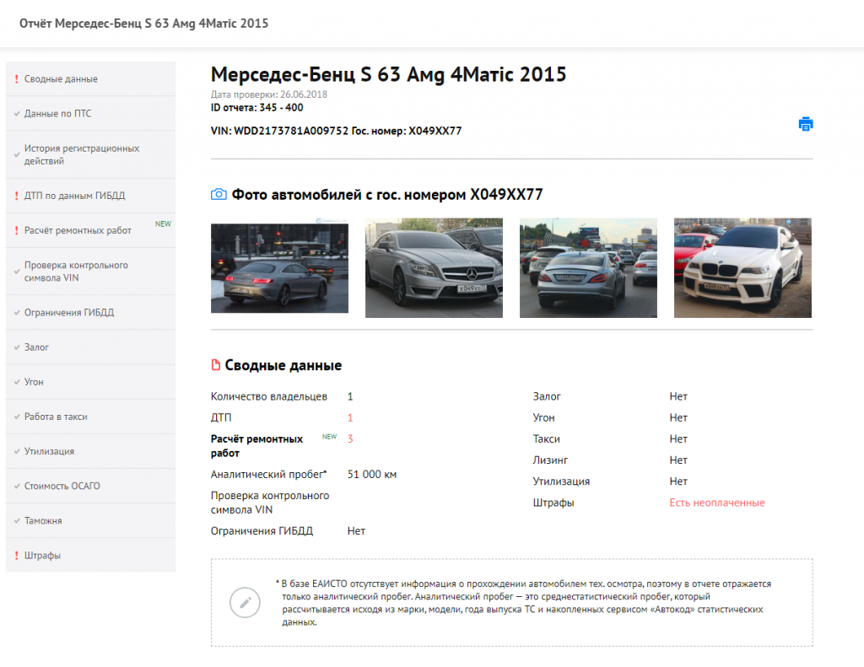Click Количество владельцев label in summary
The width and height of the screenshot is (864, 667).
pos(269,396)
